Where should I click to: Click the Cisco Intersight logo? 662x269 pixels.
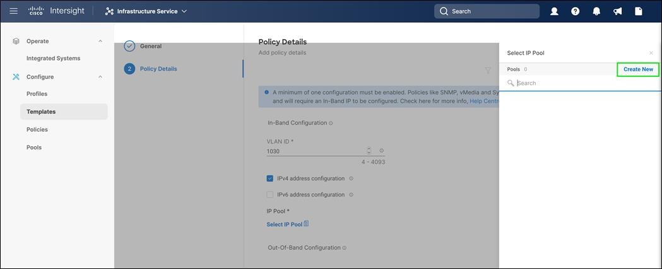click(57, 11)
